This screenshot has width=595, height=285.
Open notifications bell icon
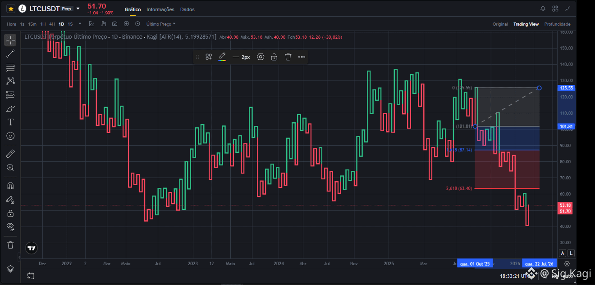click(543, 9)
